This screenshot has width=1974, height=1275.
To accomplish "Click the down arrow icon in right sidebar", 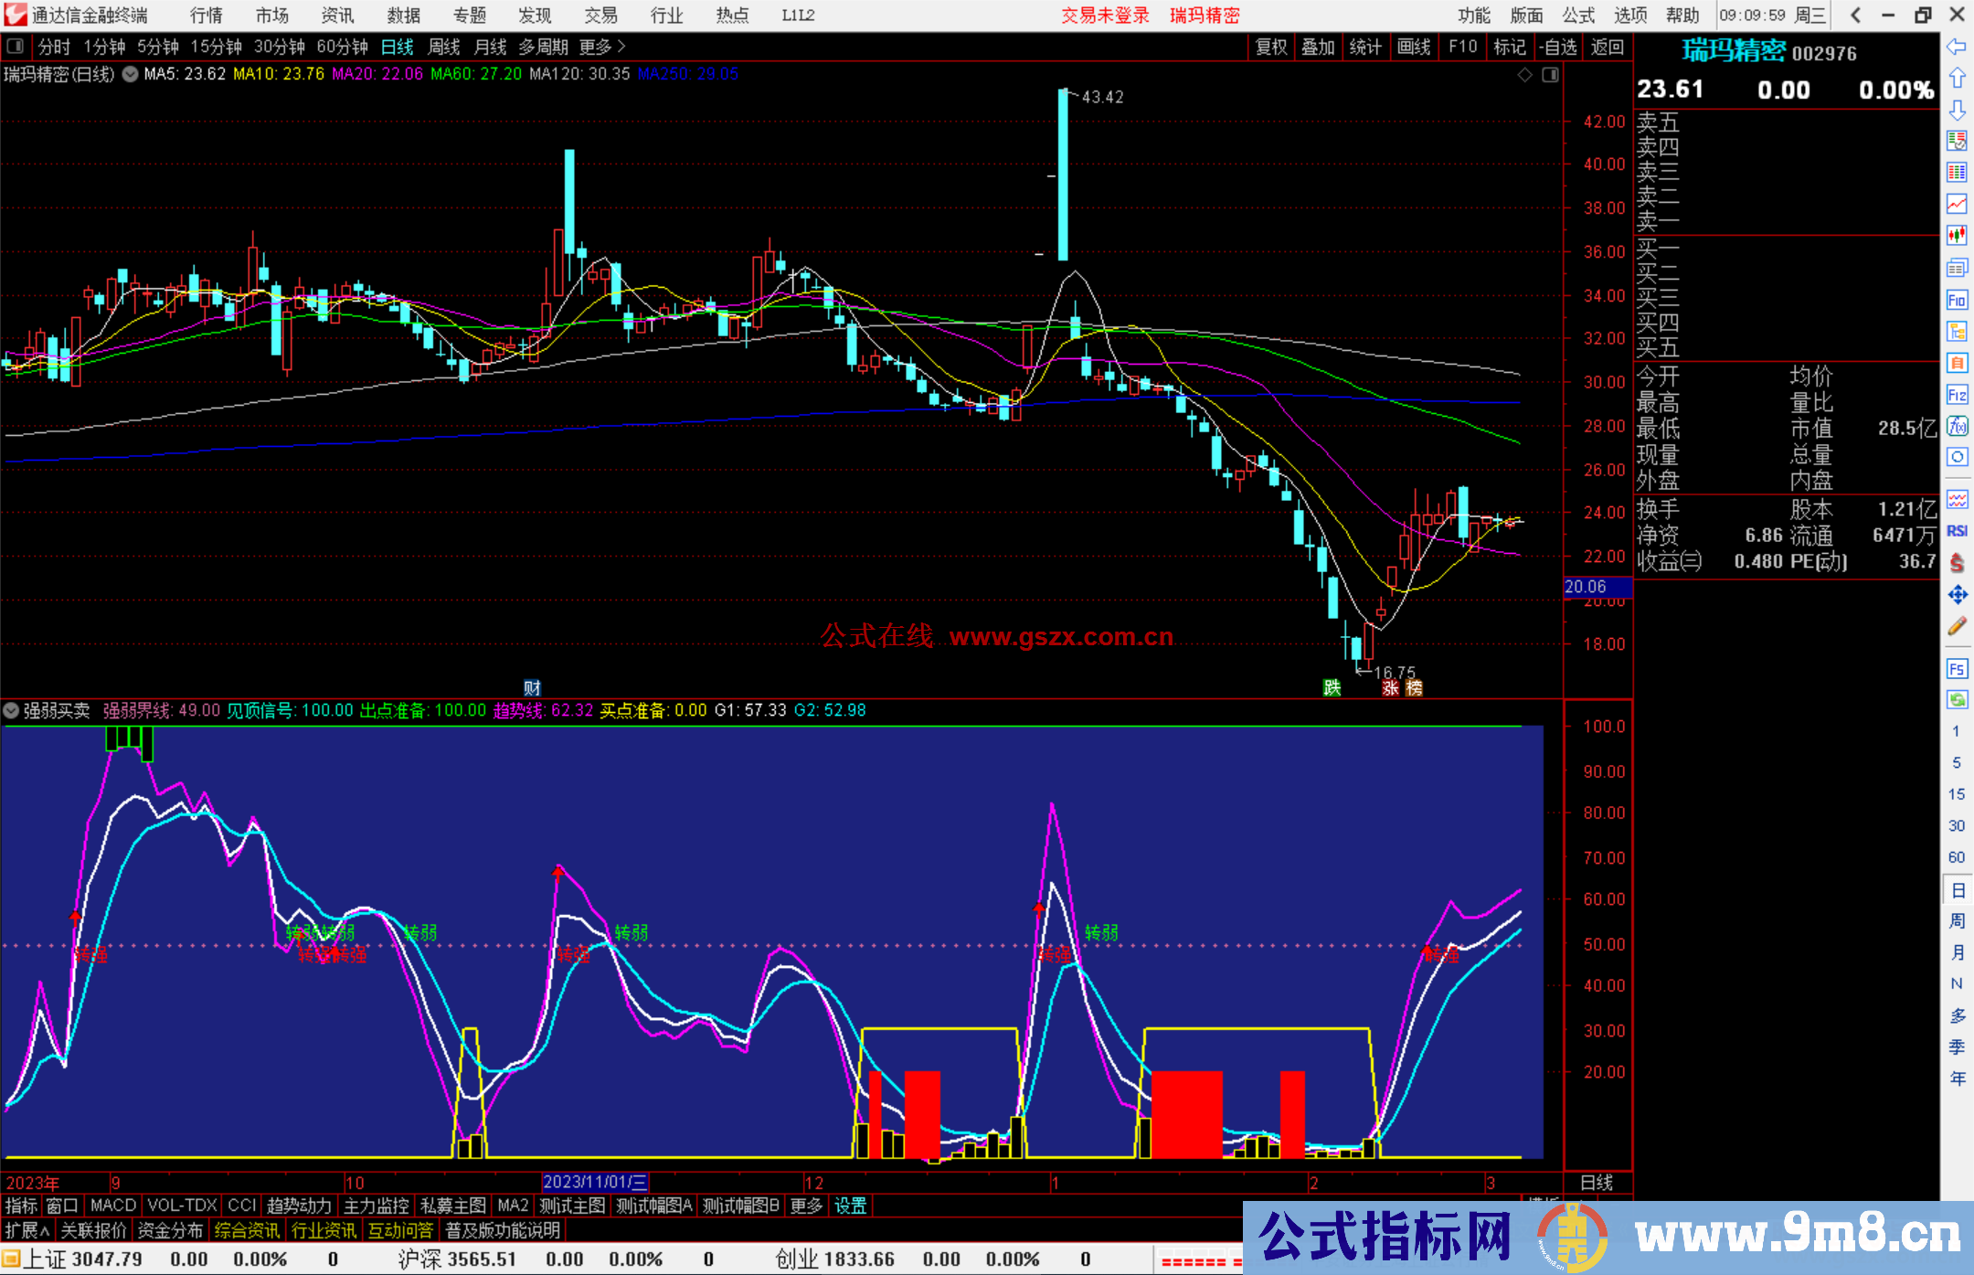I will click(x=1957, y=110).
